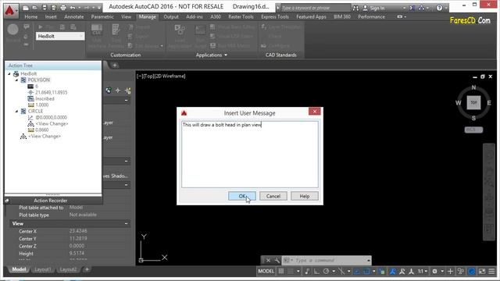Click the command line input field
The image size is (500, 281).
(x=330, y=261)
